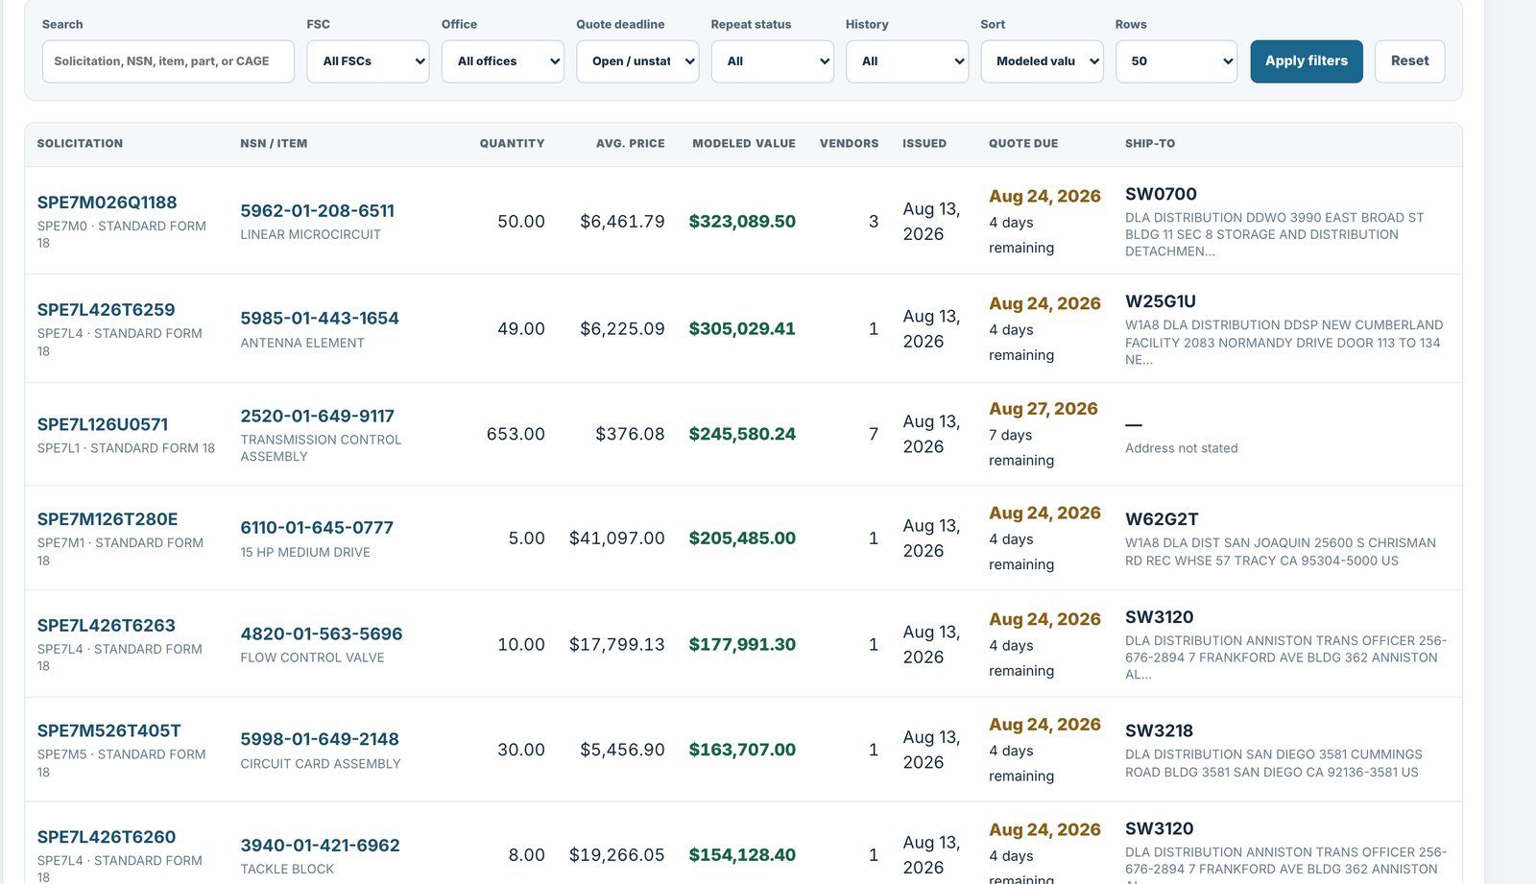Click ship-to code W25G1U

coord(1161,302)
